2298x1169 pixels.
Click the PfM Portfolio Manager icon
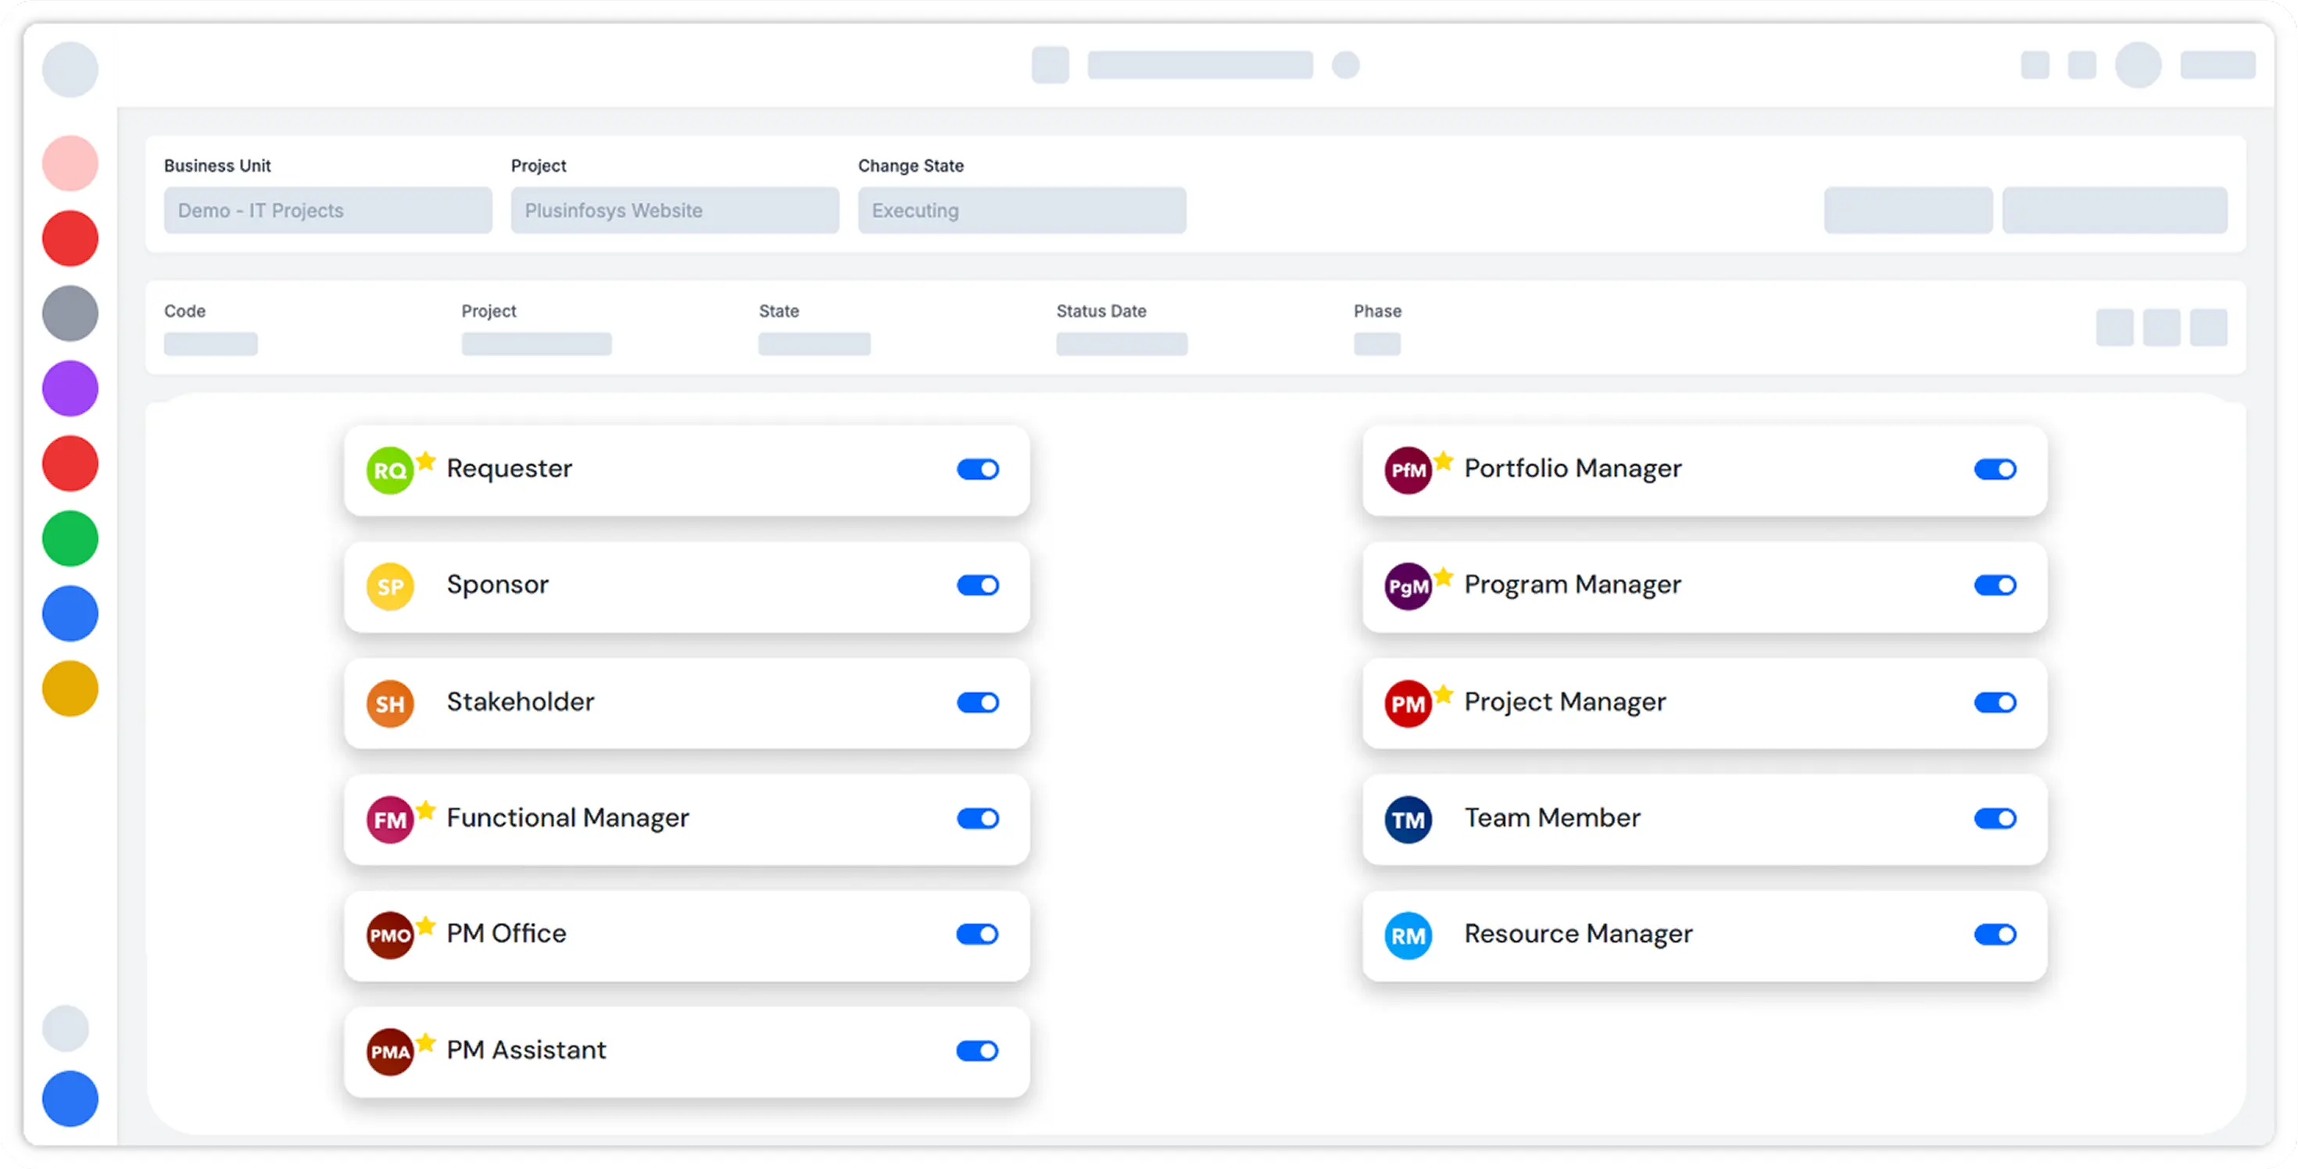pyautogui.click(x=1408, y=469)
